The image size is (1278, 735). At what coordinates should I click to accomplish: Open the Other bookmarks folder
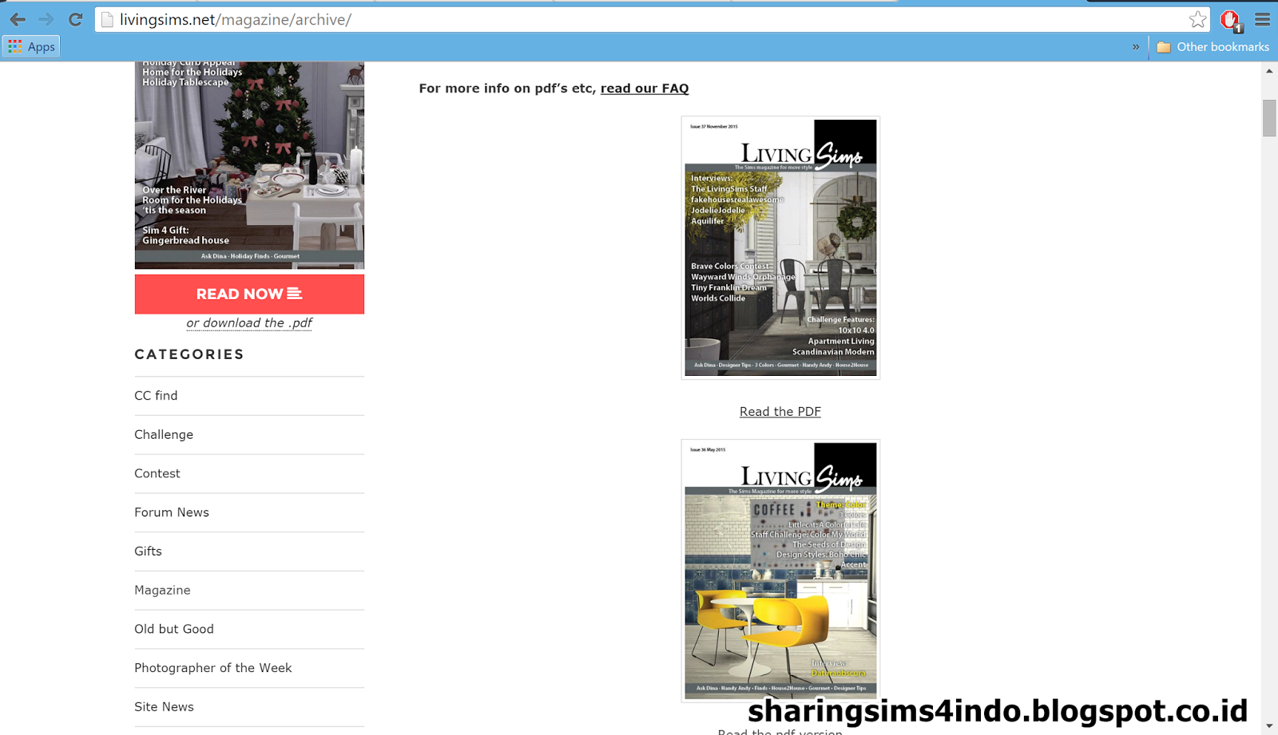(x=1213, y=46)
